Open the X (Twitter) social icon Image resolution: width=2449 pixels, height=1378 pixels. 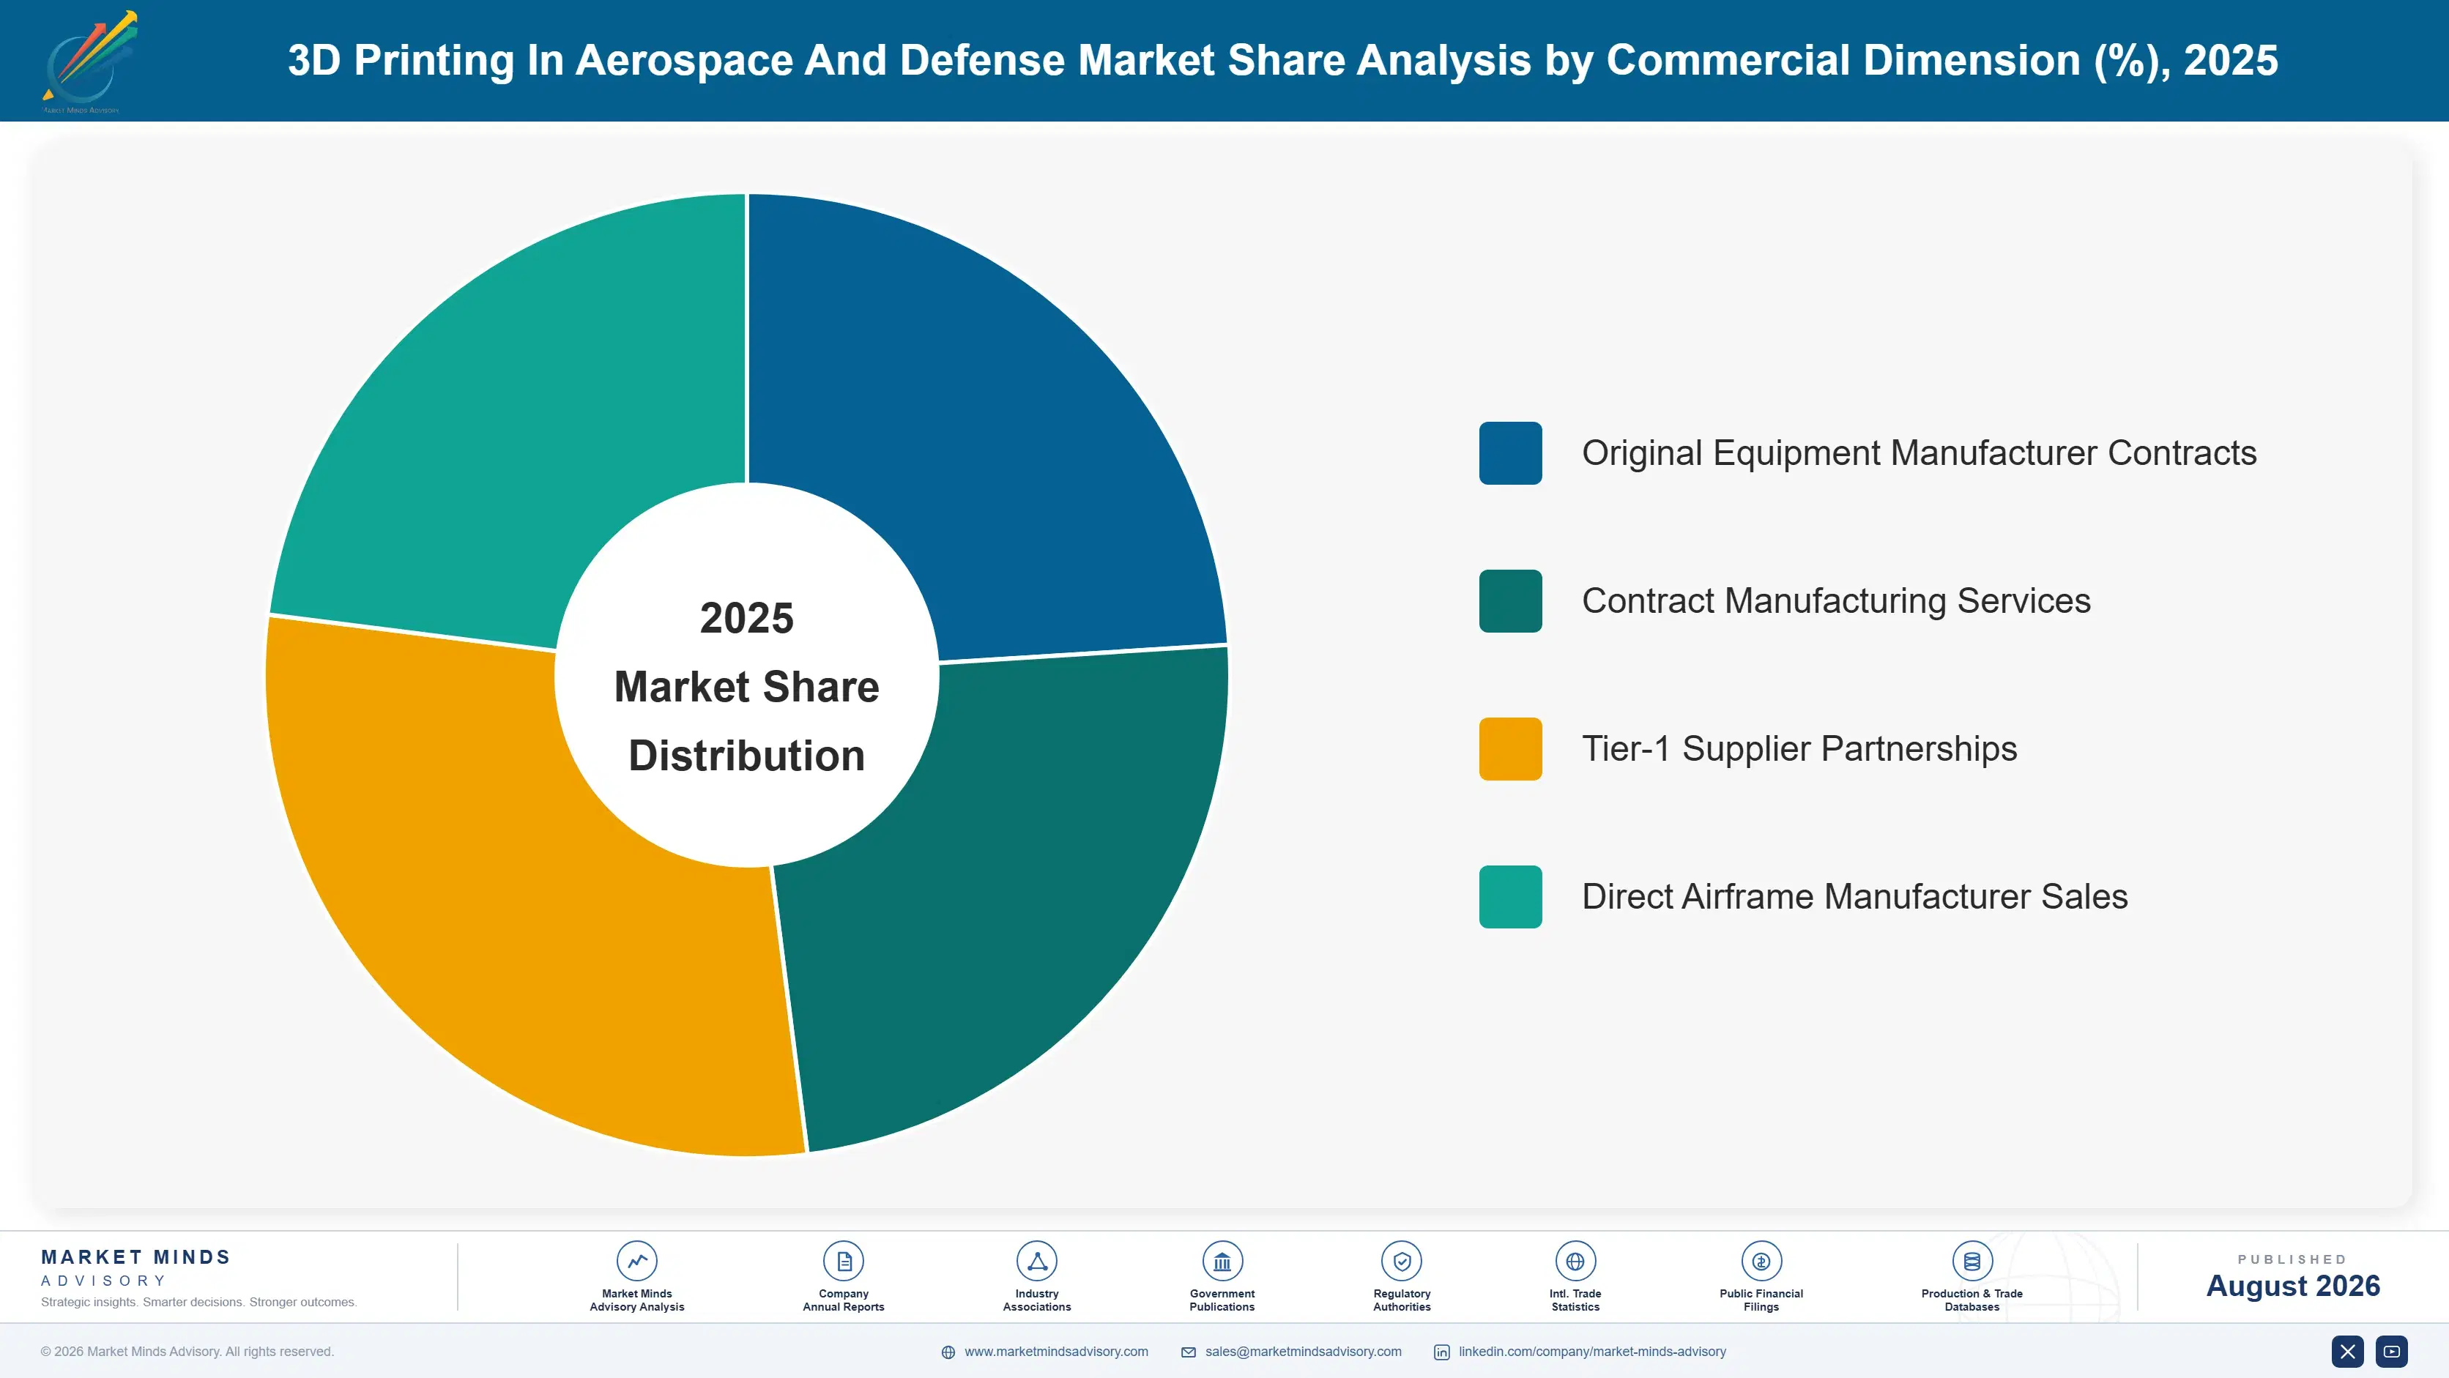pos(2347,1352)
